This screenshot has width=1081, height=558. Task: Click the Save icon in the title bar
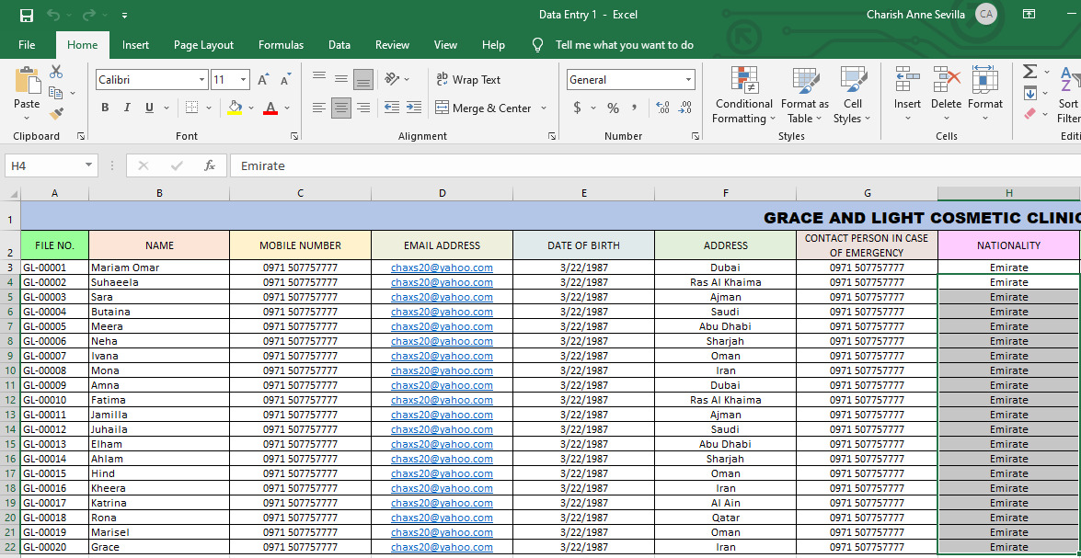[x=27, y=15]
